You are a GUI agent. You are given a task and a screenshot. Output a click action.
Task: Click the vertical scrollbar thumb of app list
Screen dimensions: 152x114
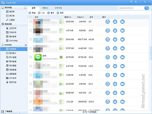(150, 53)
